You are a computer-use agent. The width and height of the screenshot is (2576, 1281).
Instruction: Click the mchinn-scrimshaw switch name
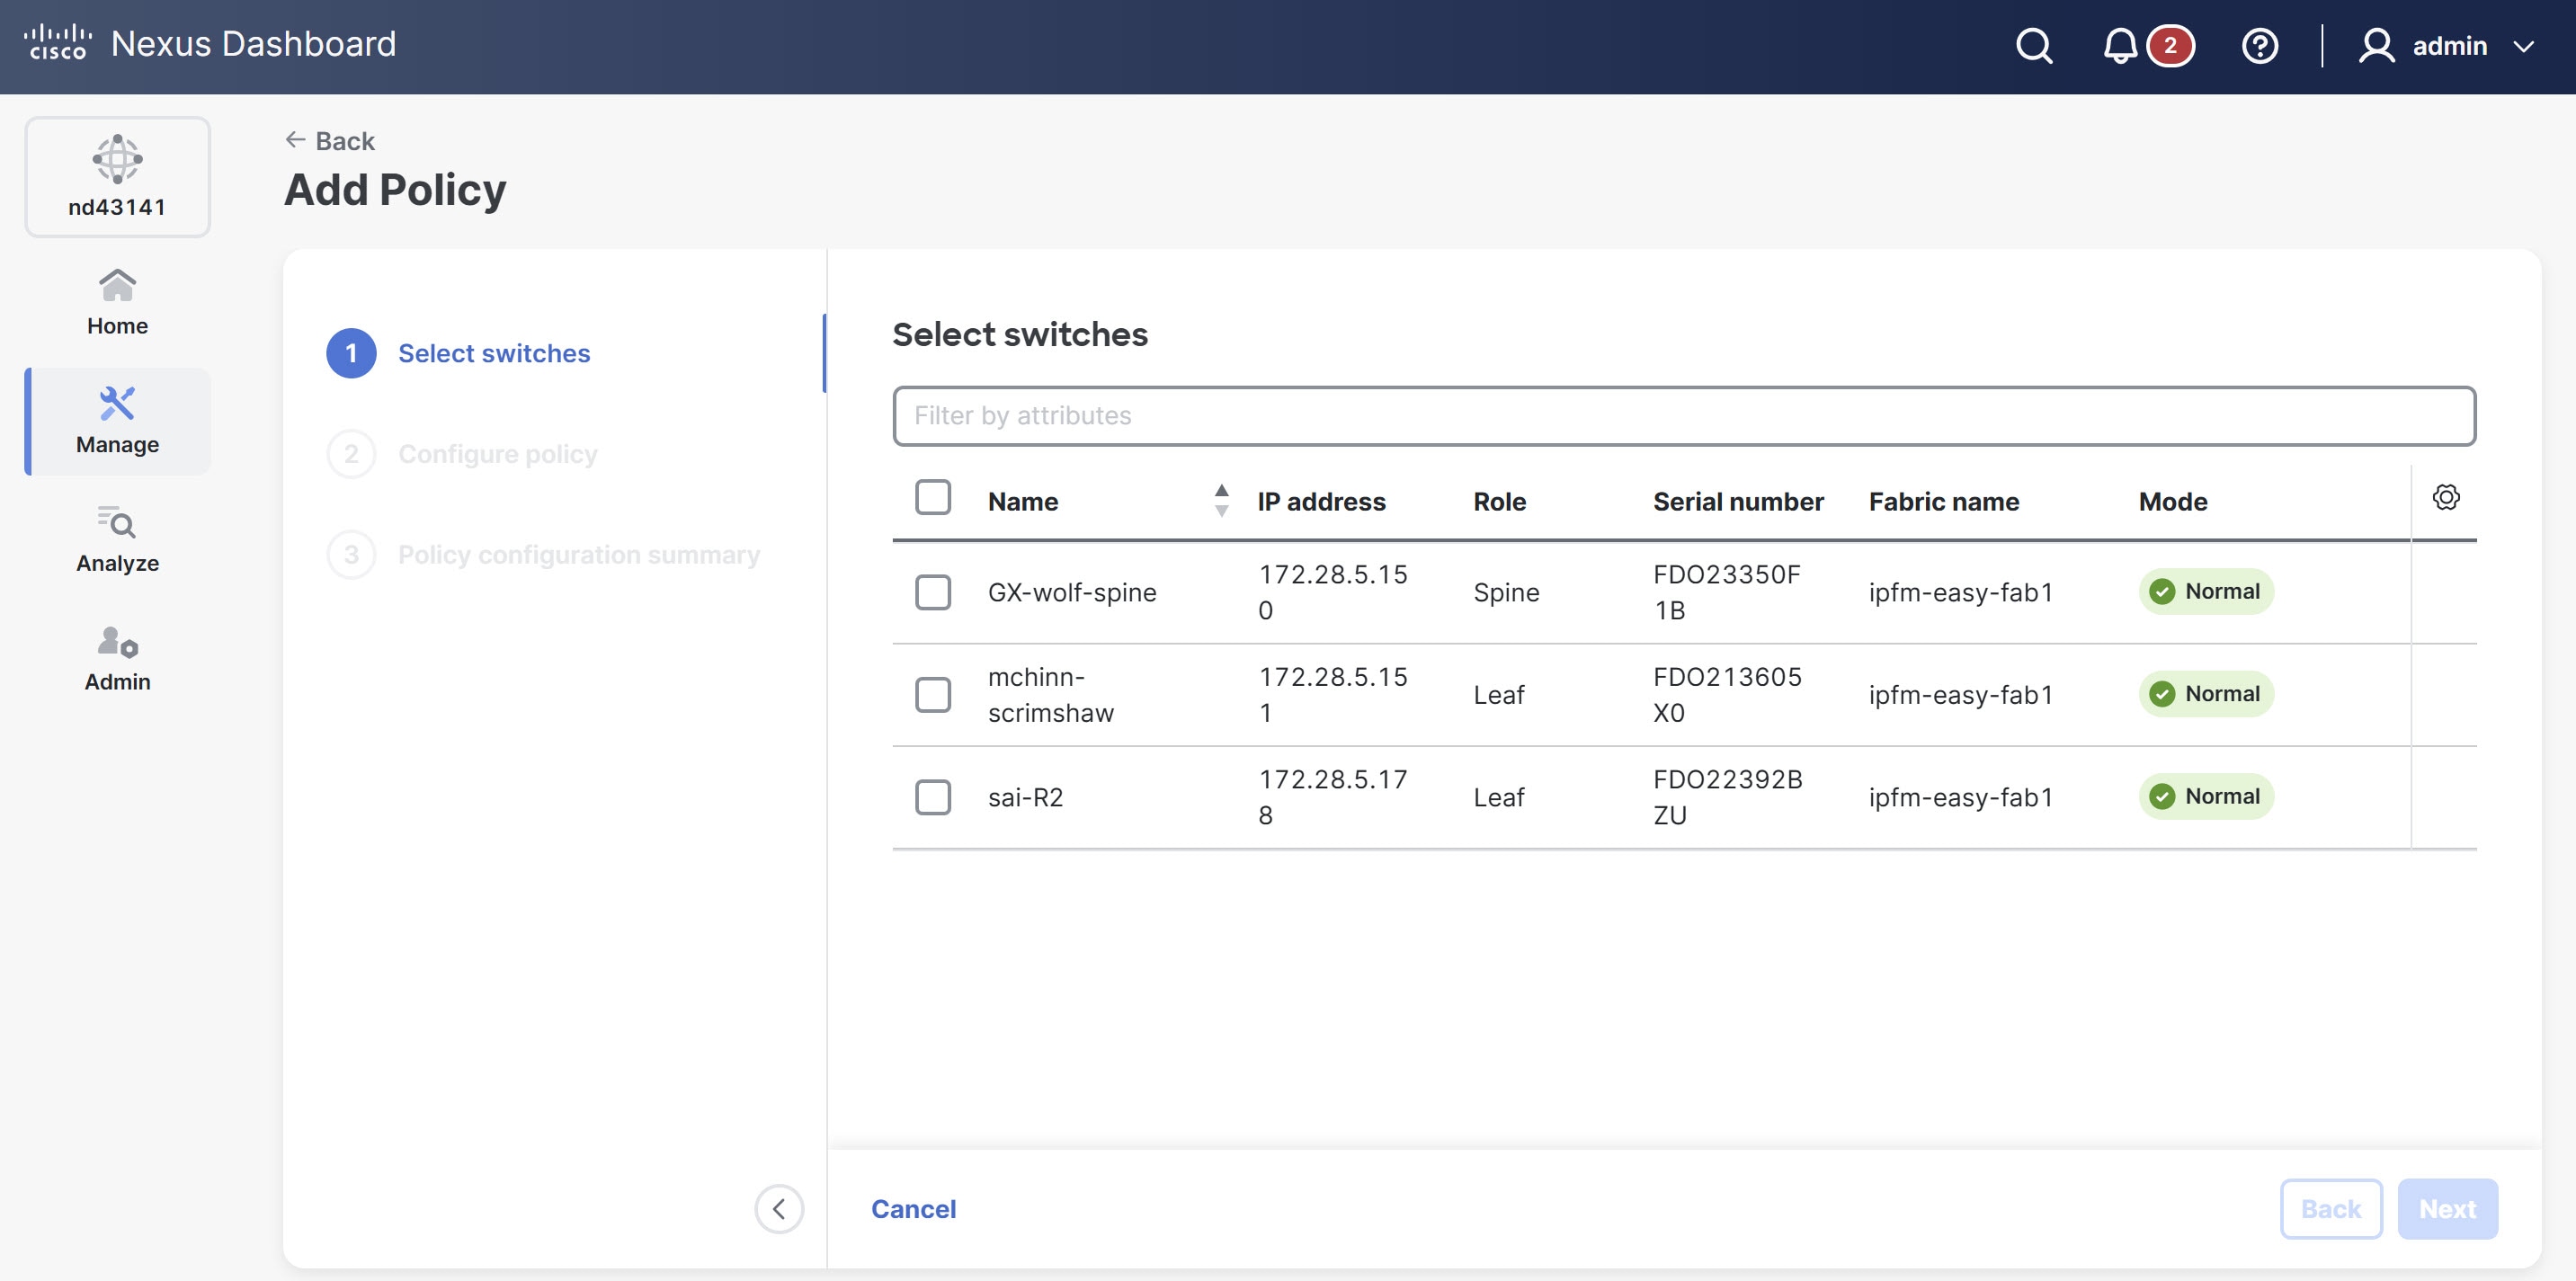(x=1051, y=695)
